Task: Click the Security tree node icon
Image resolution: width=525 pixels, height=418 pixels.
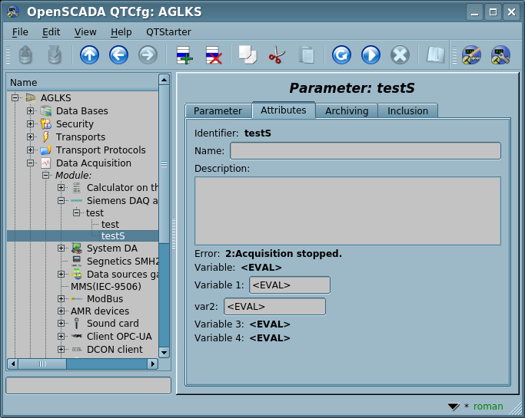Action: [x=45, y=124]
